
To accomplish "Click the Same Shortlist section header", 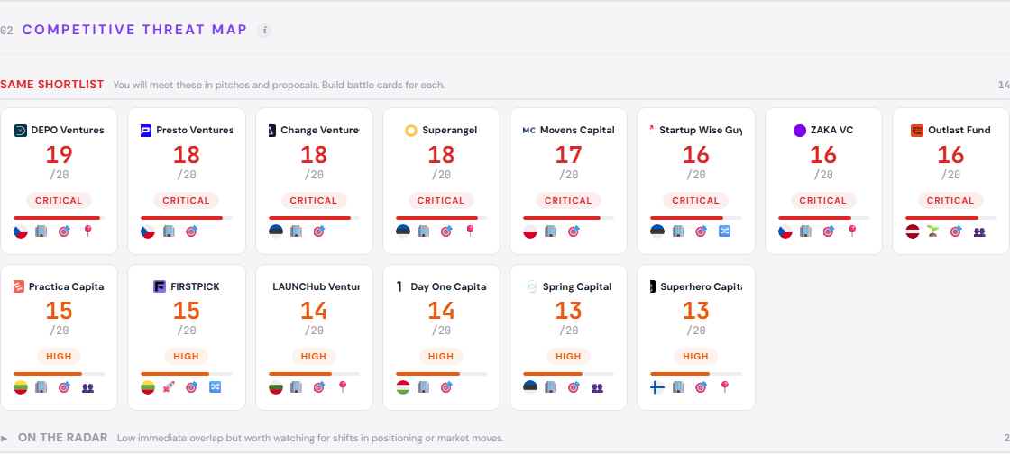I will pyautogui.click(x=52, y=85).
